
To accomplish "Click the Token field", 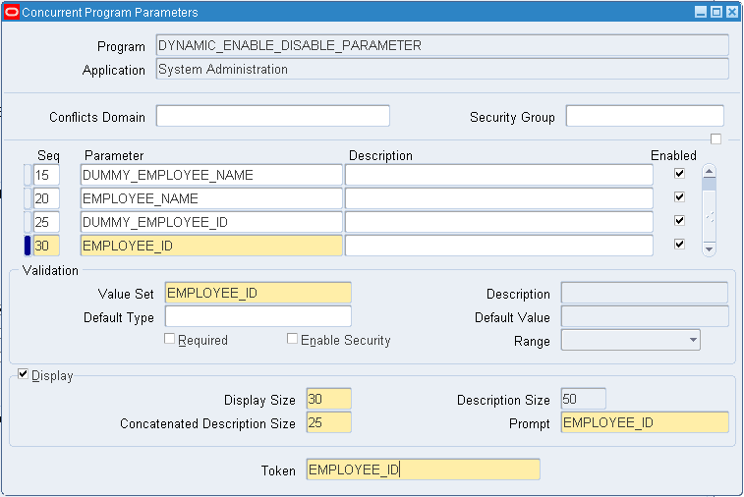I will click(423, 469).
